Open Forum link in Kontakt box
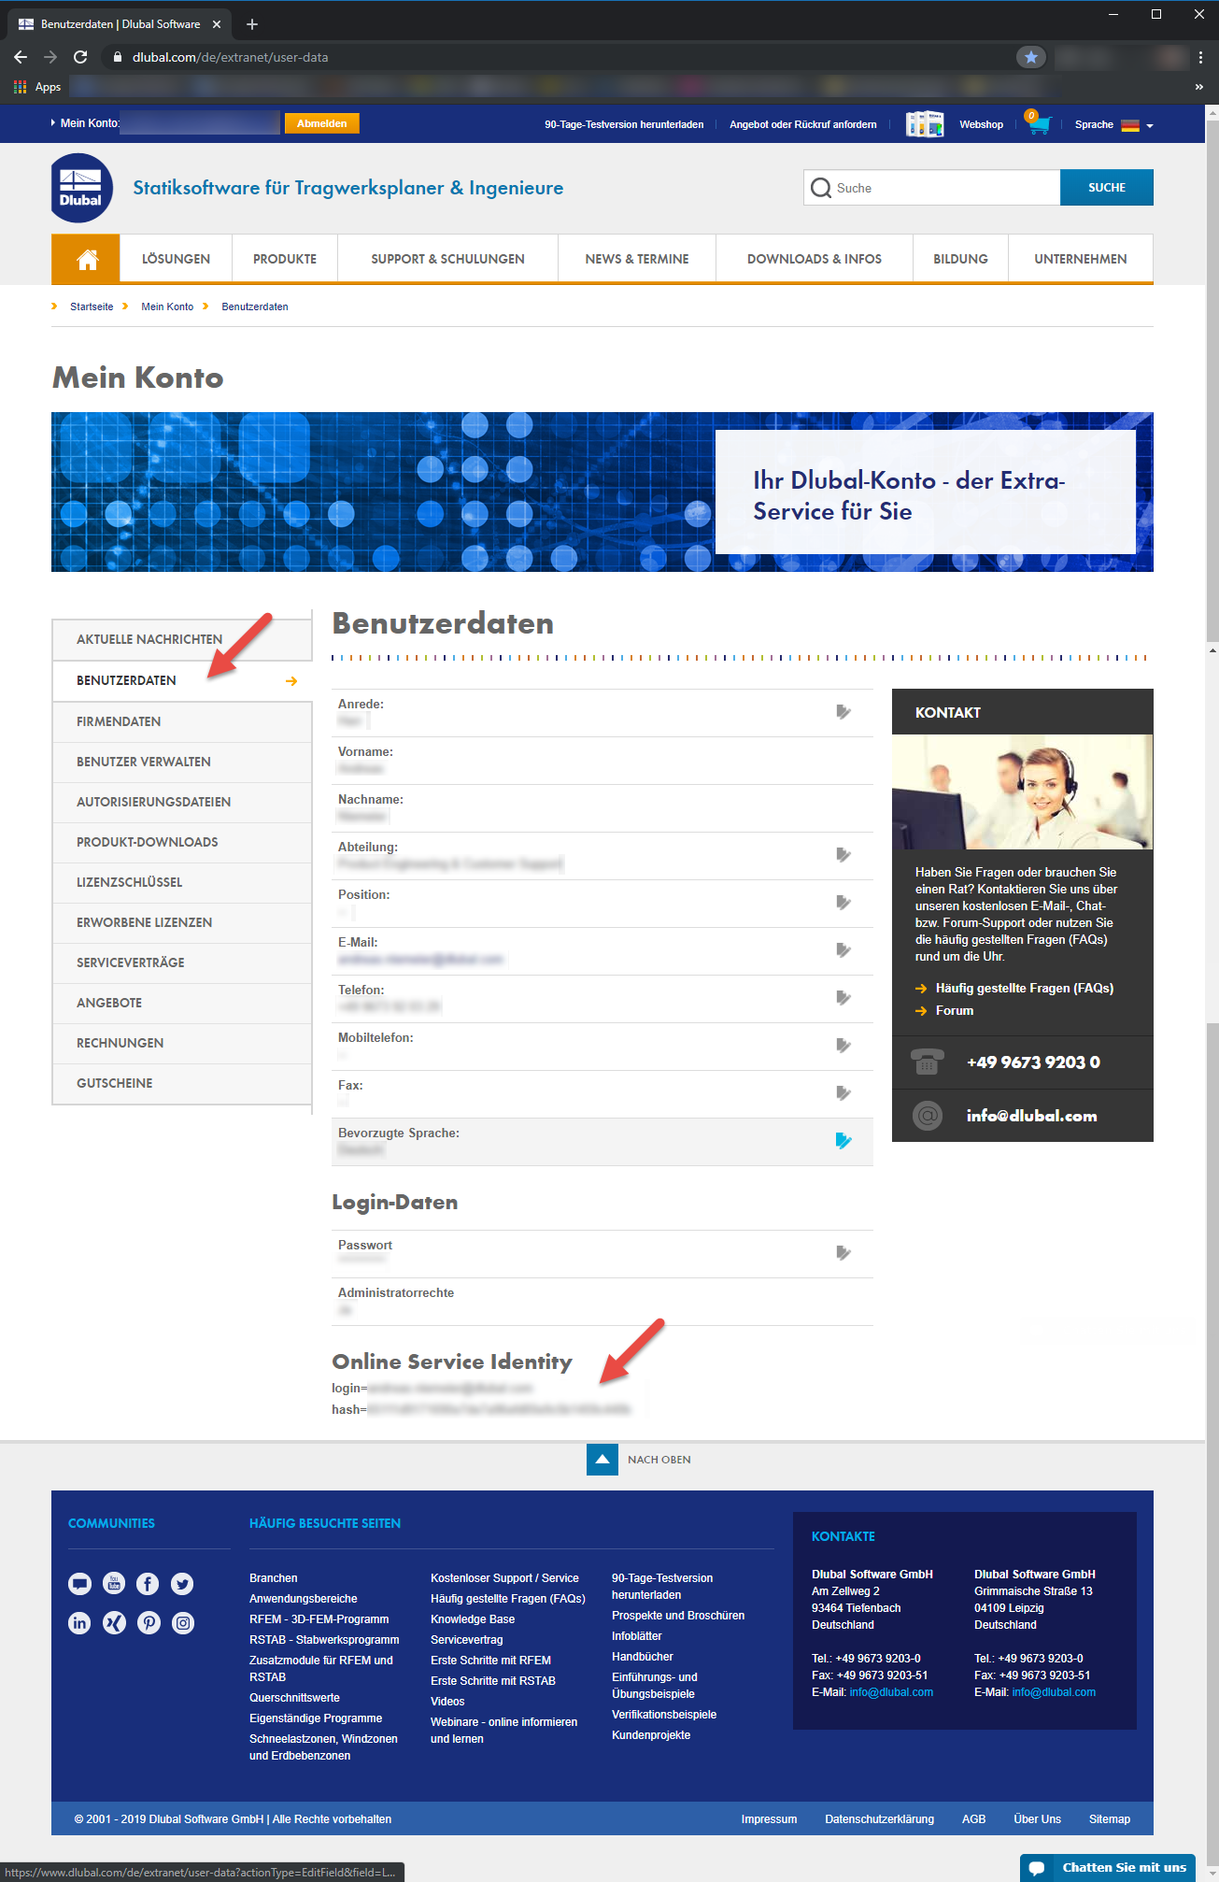This screenshot has width=1219, height=1882. click(x=955, y=1010)
